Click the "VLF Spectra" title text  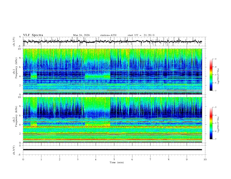(33, 35)
